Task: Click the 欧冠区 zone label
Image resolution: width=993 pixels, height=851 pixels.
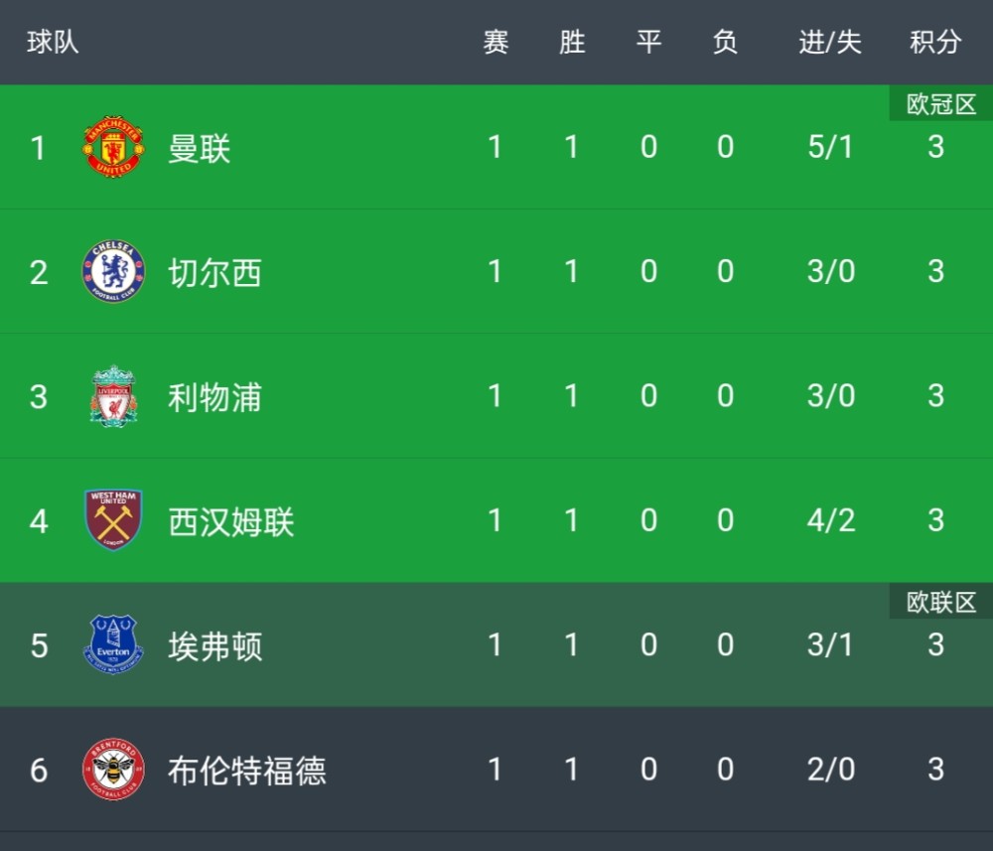Action: pos(941,103)
